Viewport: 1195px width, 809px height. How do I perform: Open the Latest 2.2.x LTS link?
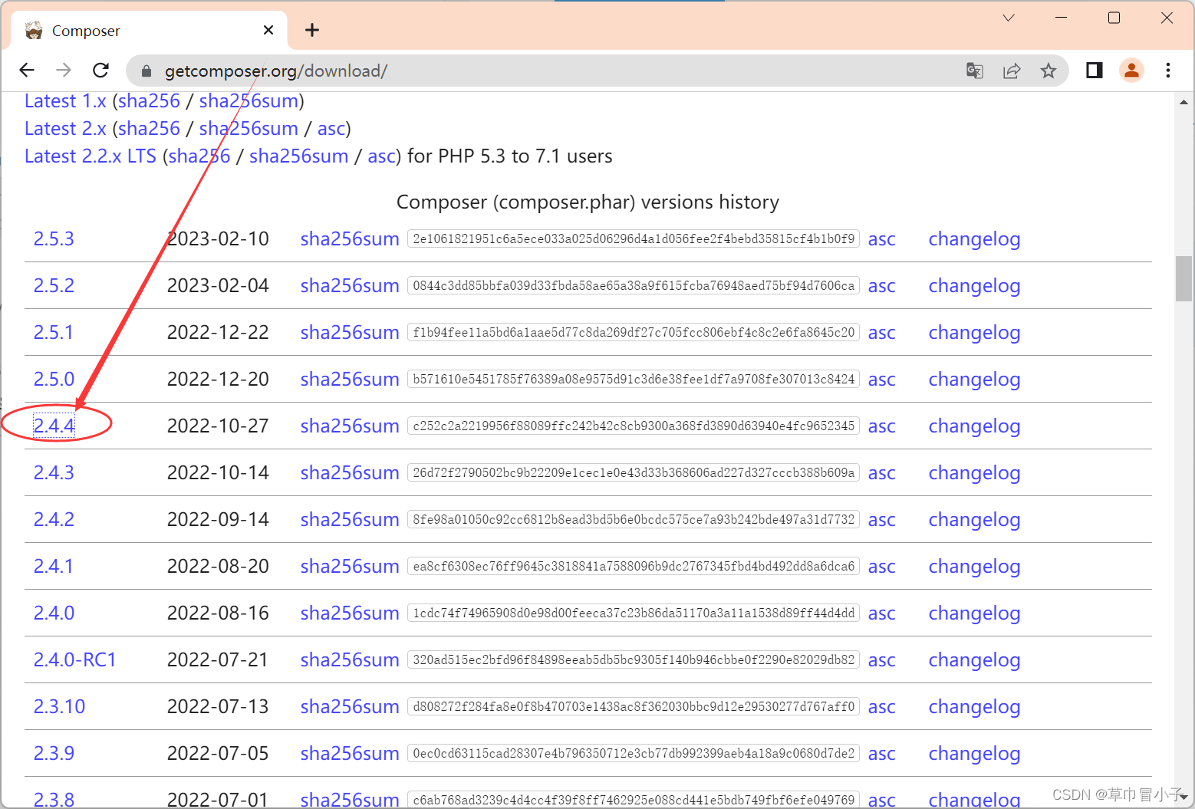tap(91, 156)
